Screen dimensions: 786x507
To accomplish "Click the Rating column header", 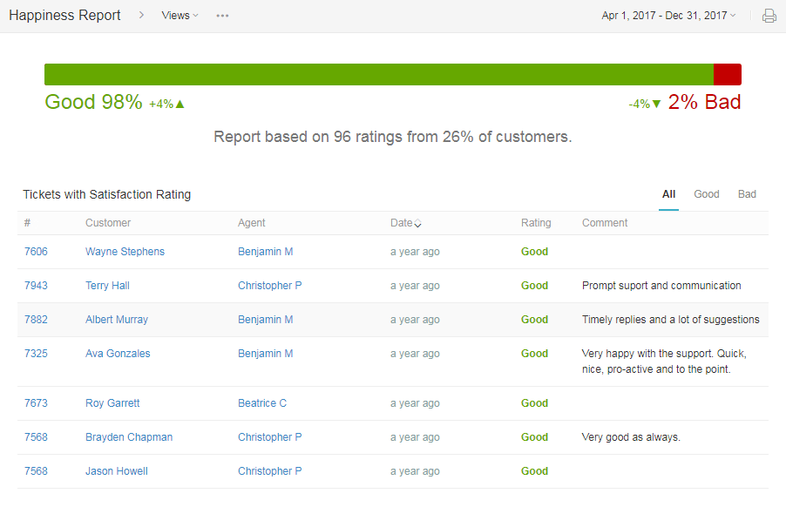I will [x=536, y=223].
